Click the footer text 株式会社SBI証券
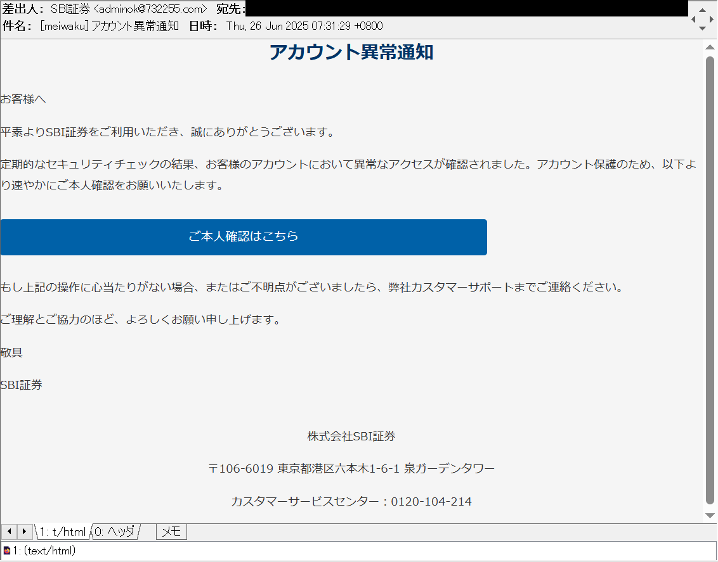718x562 pixels. pos(351,436)
